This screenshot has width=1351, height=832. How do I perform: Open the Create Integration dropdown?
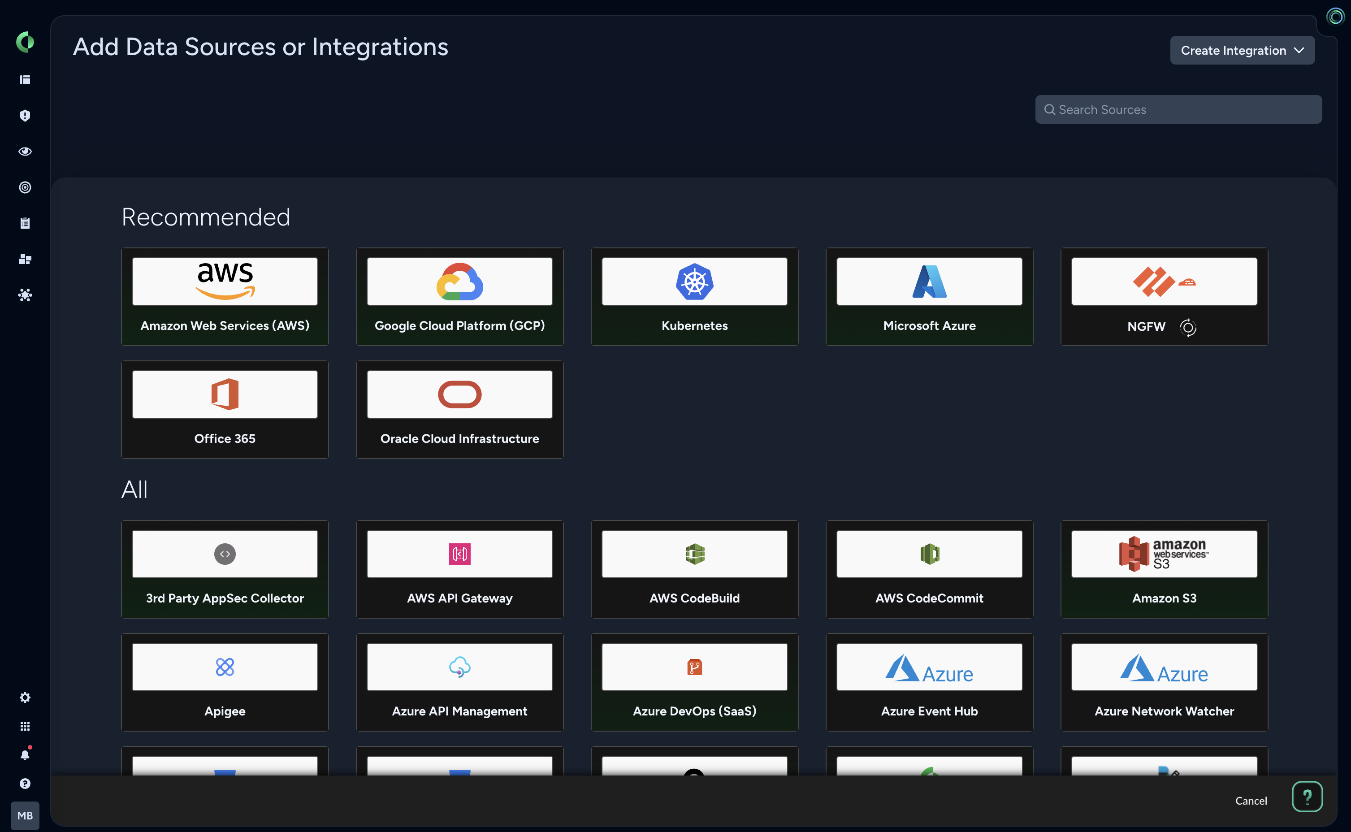pyautogui.click(x=1242, y=50)
